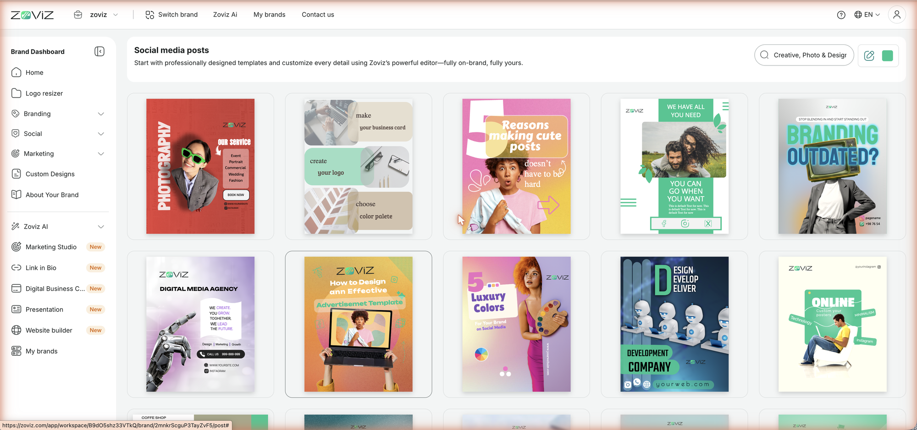The height and width of the screenshot is (430, 917).
Task: Click the globe language icon
Action: click(858, 15)
